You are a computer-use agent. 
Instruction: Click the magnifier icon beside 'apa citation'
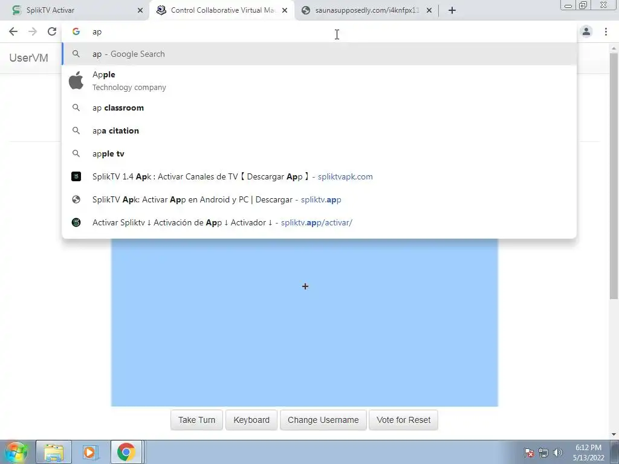tap(76, 130)
